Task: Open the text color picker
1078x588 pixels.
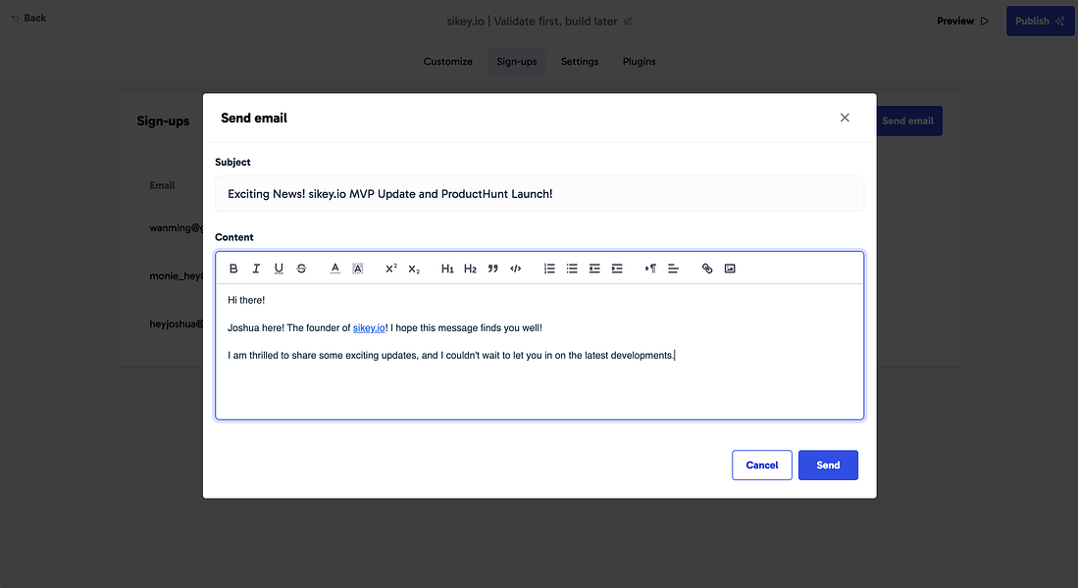Action: pyautogui.click(x=334, y=269)
